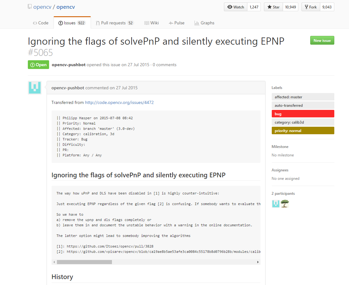The width and height of the screenshot is (349, 285).
Task: Click the History heading
Action: tap(62, 277)
